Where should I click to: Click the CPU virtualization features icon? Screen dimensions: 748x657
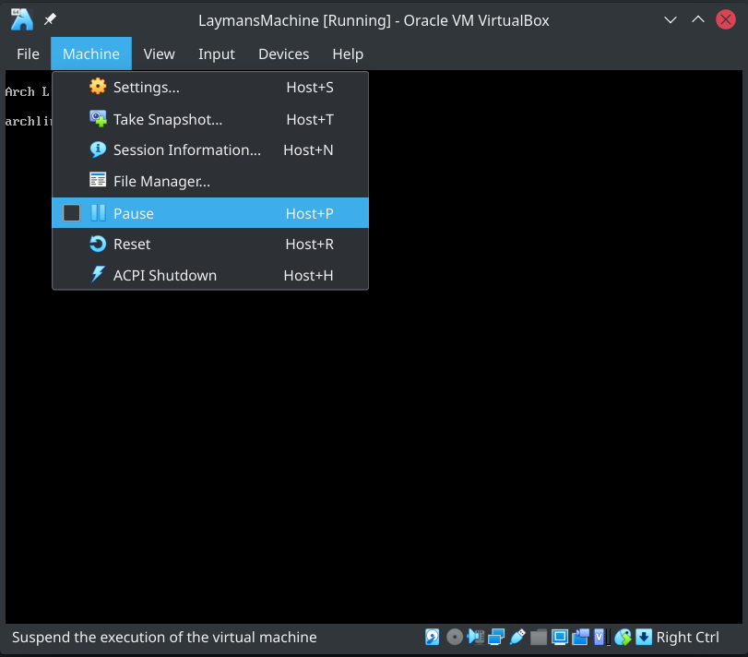tap(601, 637)
